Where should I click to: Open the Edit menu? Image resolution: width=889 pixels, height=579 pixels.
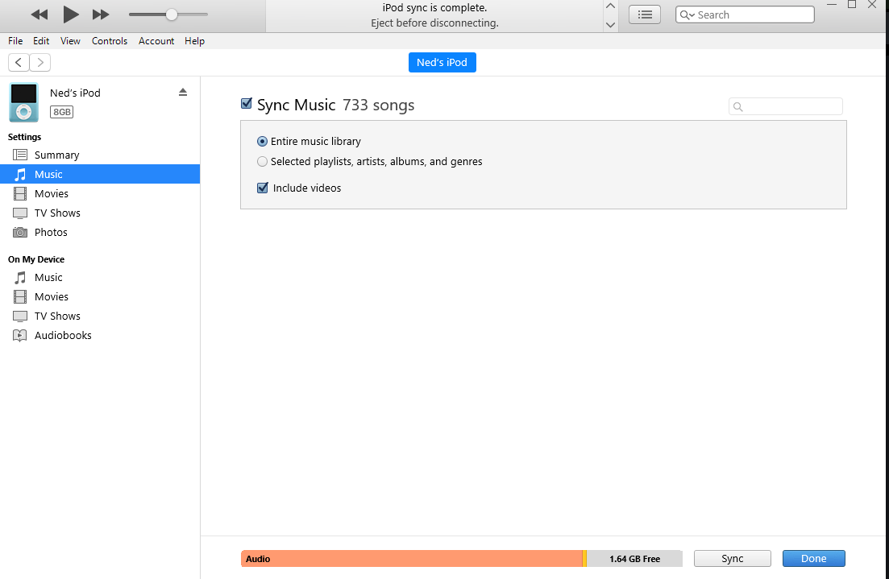pyautogui.click(x=41, y=41)
